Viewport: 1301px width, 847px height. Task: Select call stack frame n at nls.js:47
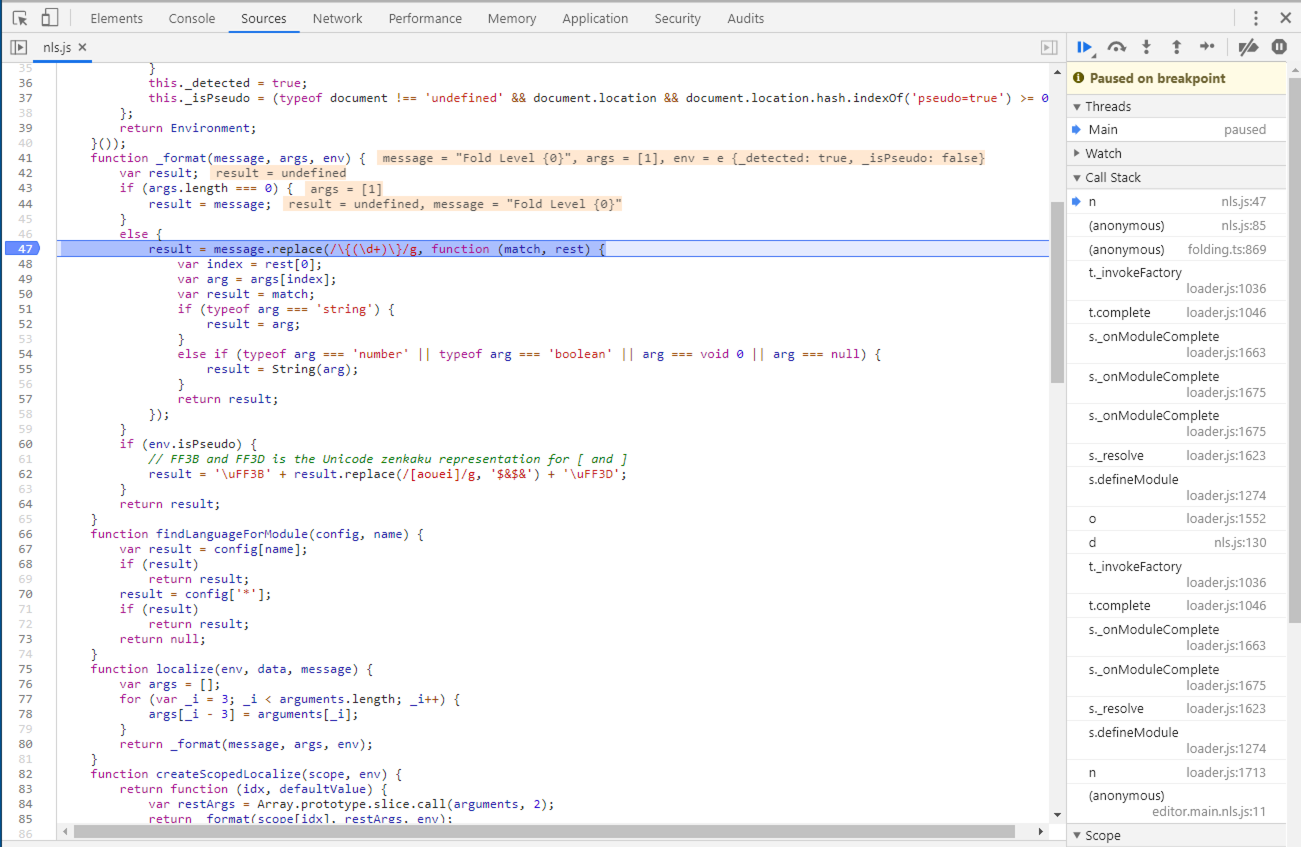pyautogui.click(x=1175, y=202)
